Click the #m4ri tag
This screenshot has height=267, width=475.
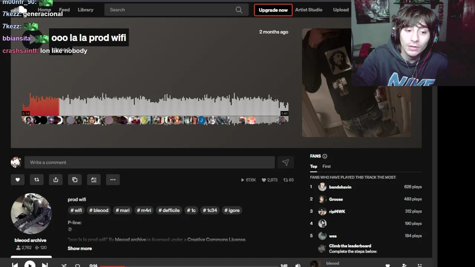tap(144, 210)
